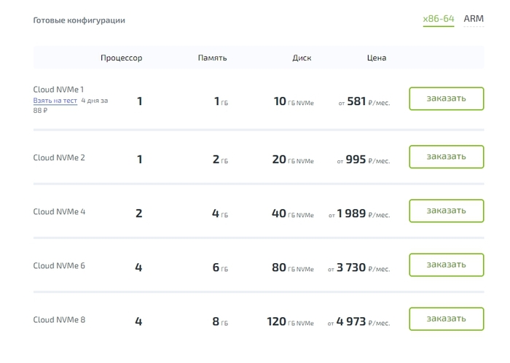Click the 'Взять на тест' link

click(55, 101)
